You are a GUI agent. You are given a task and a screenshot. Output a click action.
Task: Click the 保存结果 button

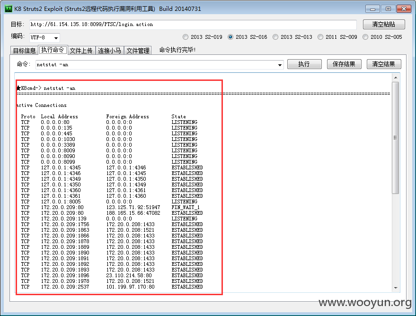(x=344, y=64)
